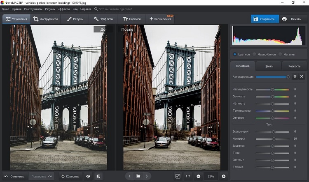Go to the next photo arrow
This screenshot has width=309, height=182.
click(147, 176)
